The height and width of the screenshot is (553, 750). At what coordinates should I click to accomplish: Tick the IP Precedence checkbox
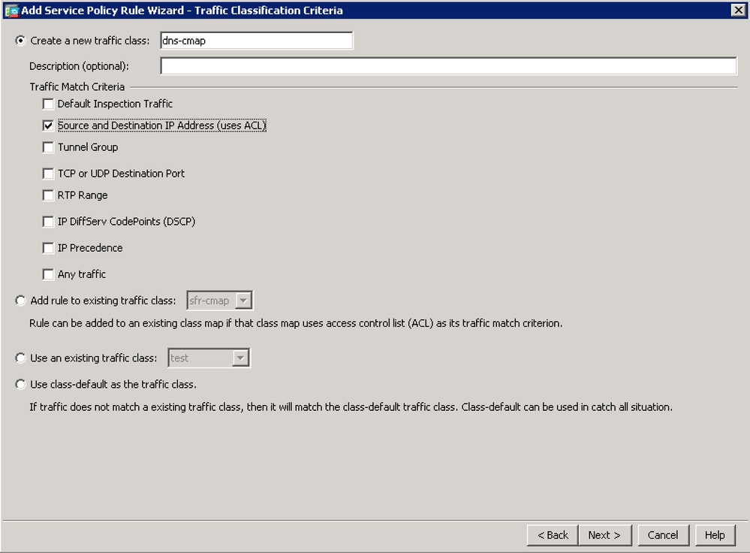(48, 248)
